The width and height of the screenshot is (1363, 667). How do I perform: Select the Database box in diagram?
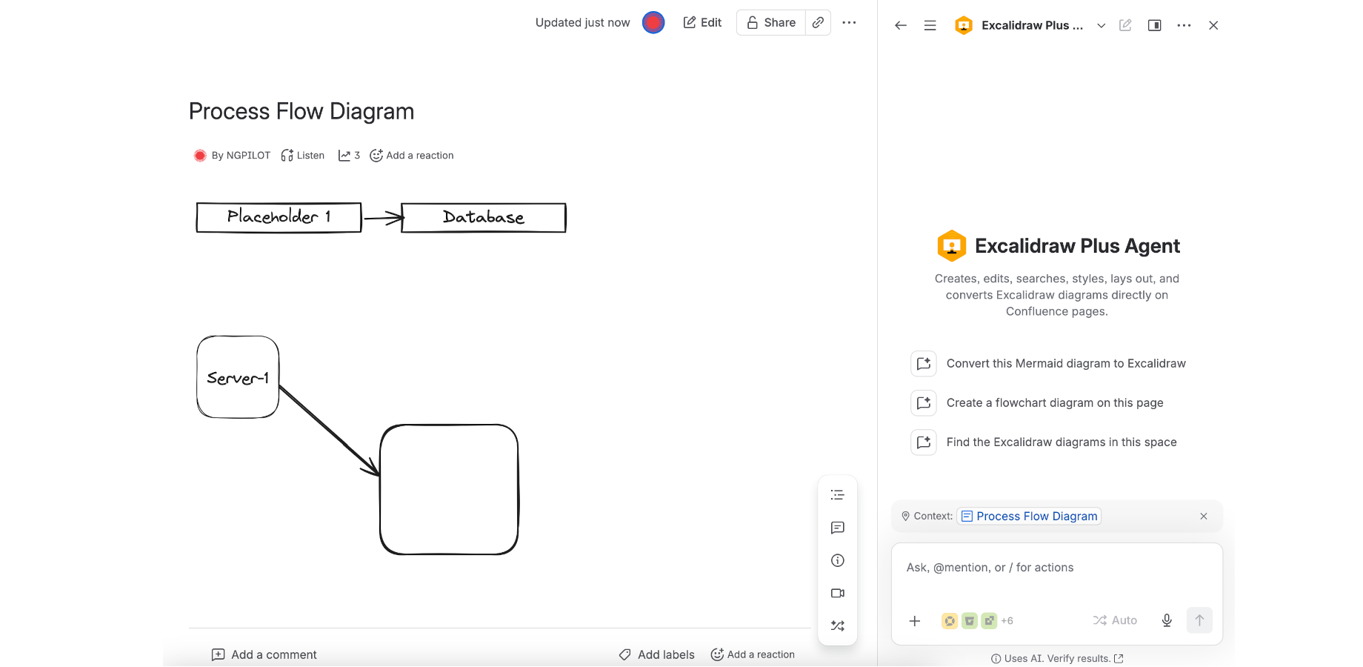click(484, 218)
